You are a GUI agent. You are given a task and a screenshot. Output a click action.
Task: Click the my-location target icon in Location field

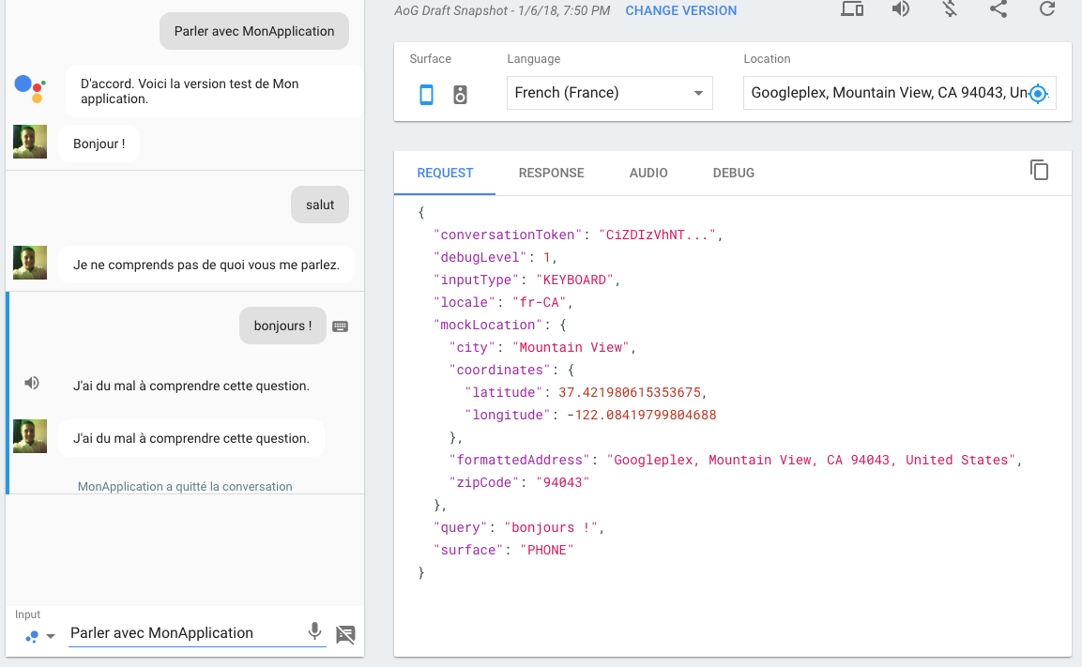pos(1037,94)
